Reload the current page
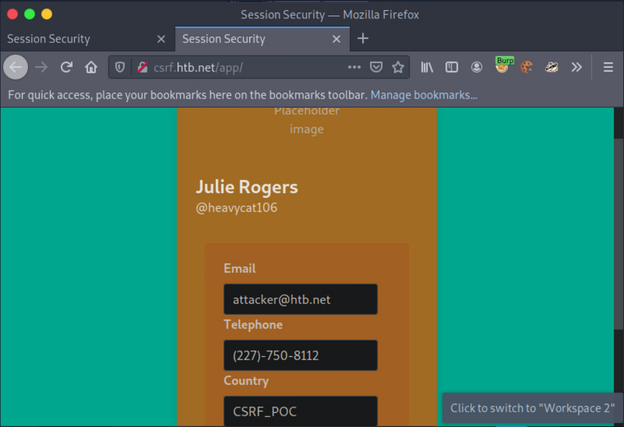Image resolution: width=624 pixels, height=427 pixels. [66, 67]
